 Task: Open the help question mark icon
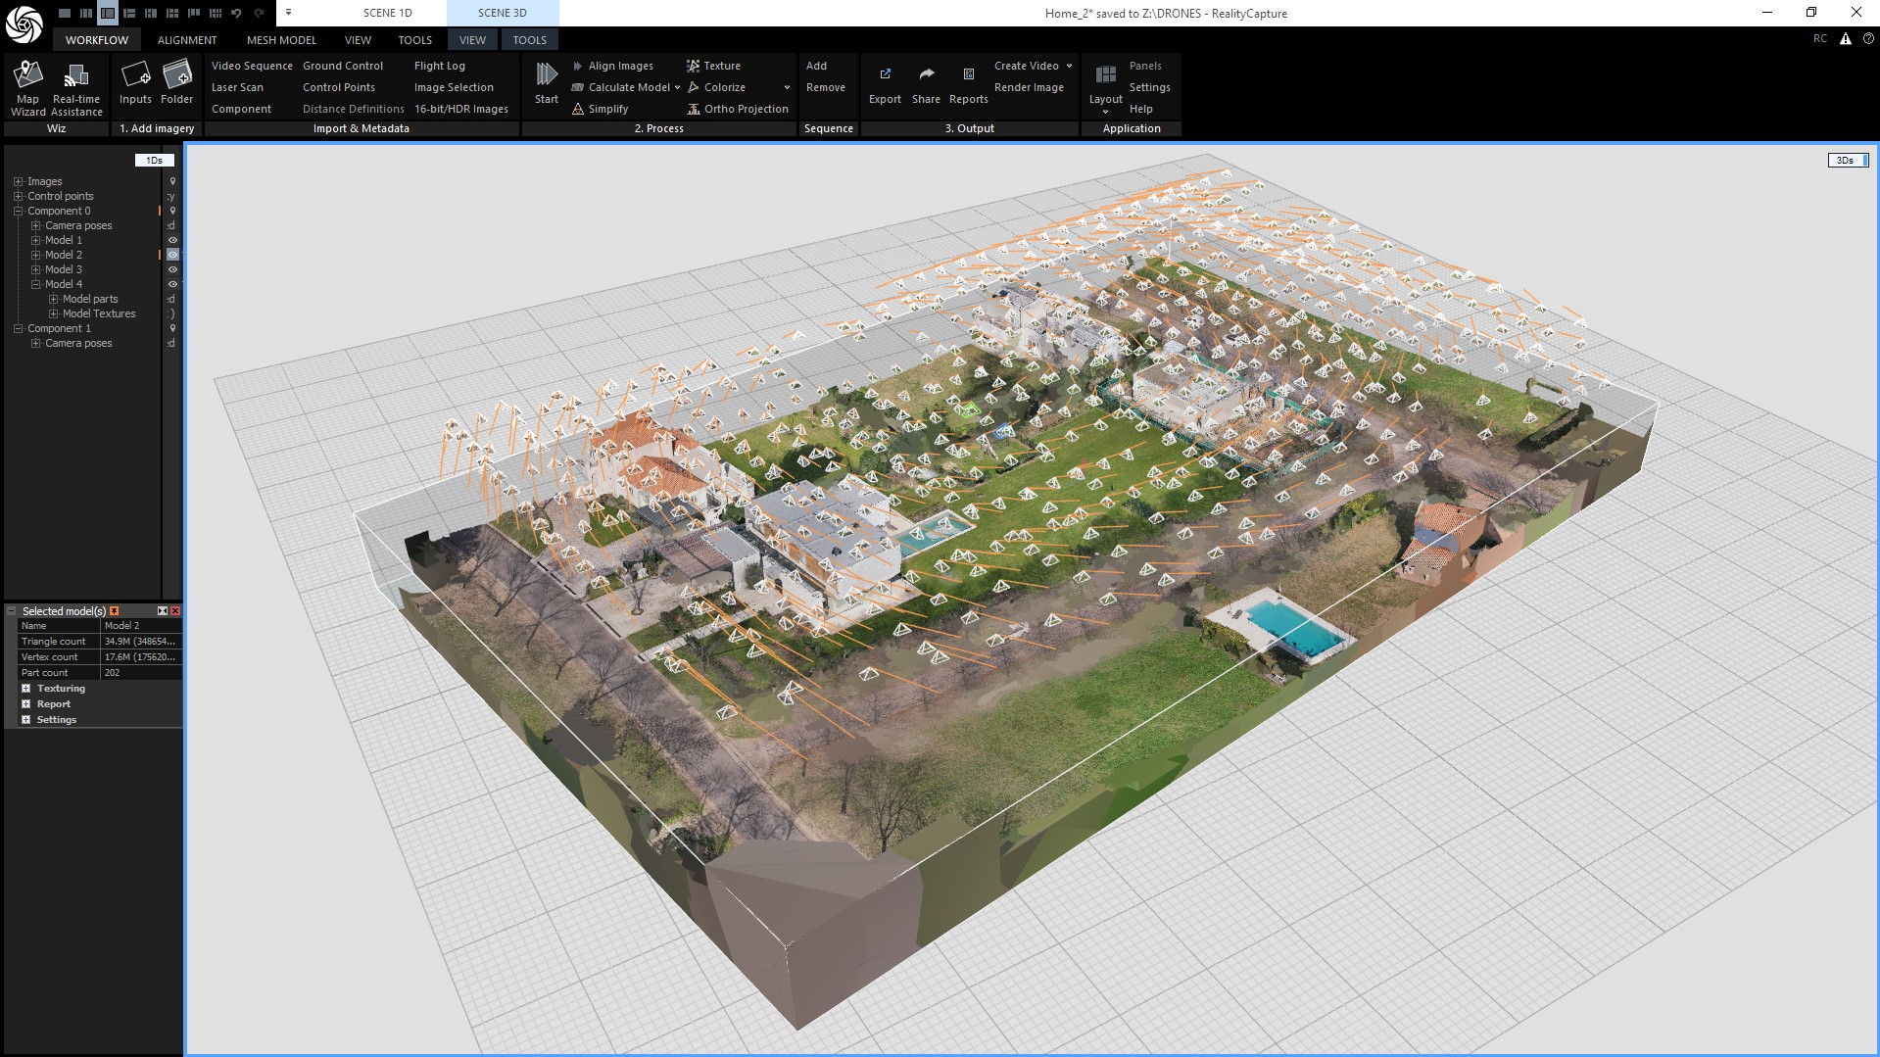coord(1868,39)
